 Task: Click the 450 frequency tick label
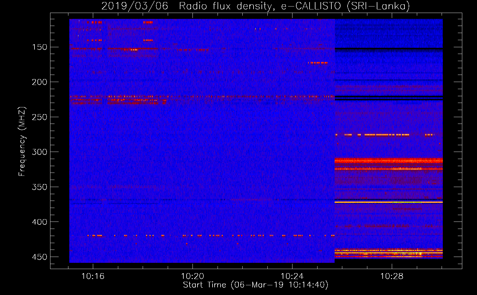[40, 257]
